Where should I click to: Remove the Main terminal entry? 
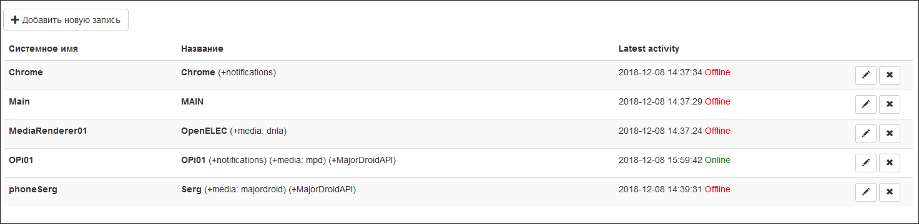(890, 105)
